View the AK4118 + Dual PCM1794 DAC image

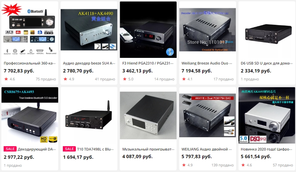(x=208, y=115)
